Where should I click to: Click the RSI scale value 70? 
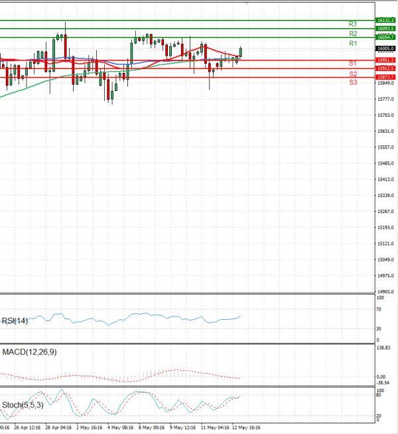click(x=379, y=309)
